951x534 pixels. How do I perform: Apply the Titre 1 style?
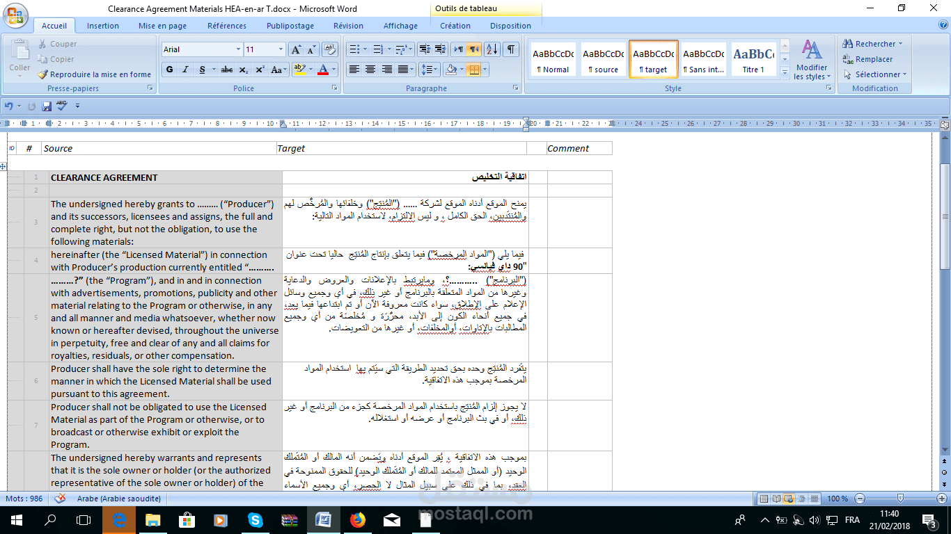point(753,59)
